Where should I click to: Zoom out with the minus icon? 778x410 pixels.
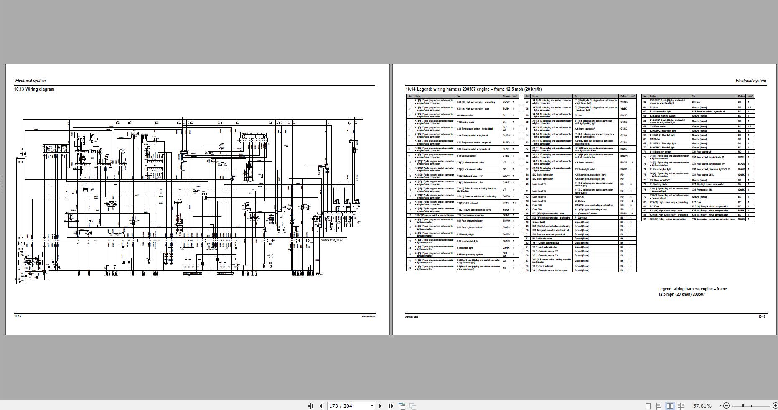click(726, 406)
